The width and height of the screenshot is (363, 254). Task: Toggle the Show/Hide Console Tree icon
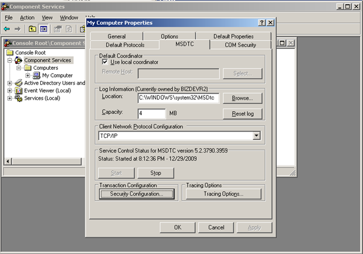(44, 29)
